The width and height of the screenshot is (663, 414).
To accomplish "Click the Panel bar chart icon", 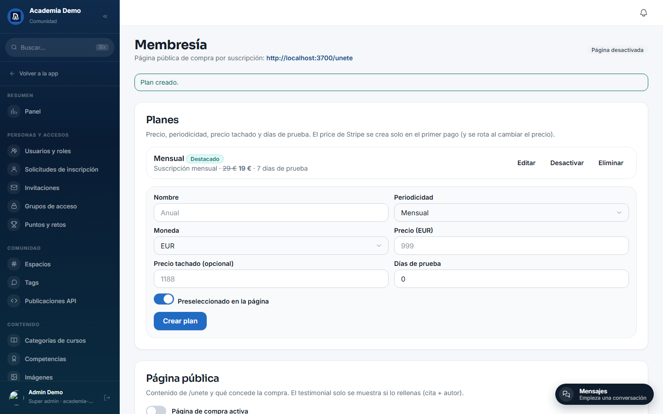I will coord(14,111).
